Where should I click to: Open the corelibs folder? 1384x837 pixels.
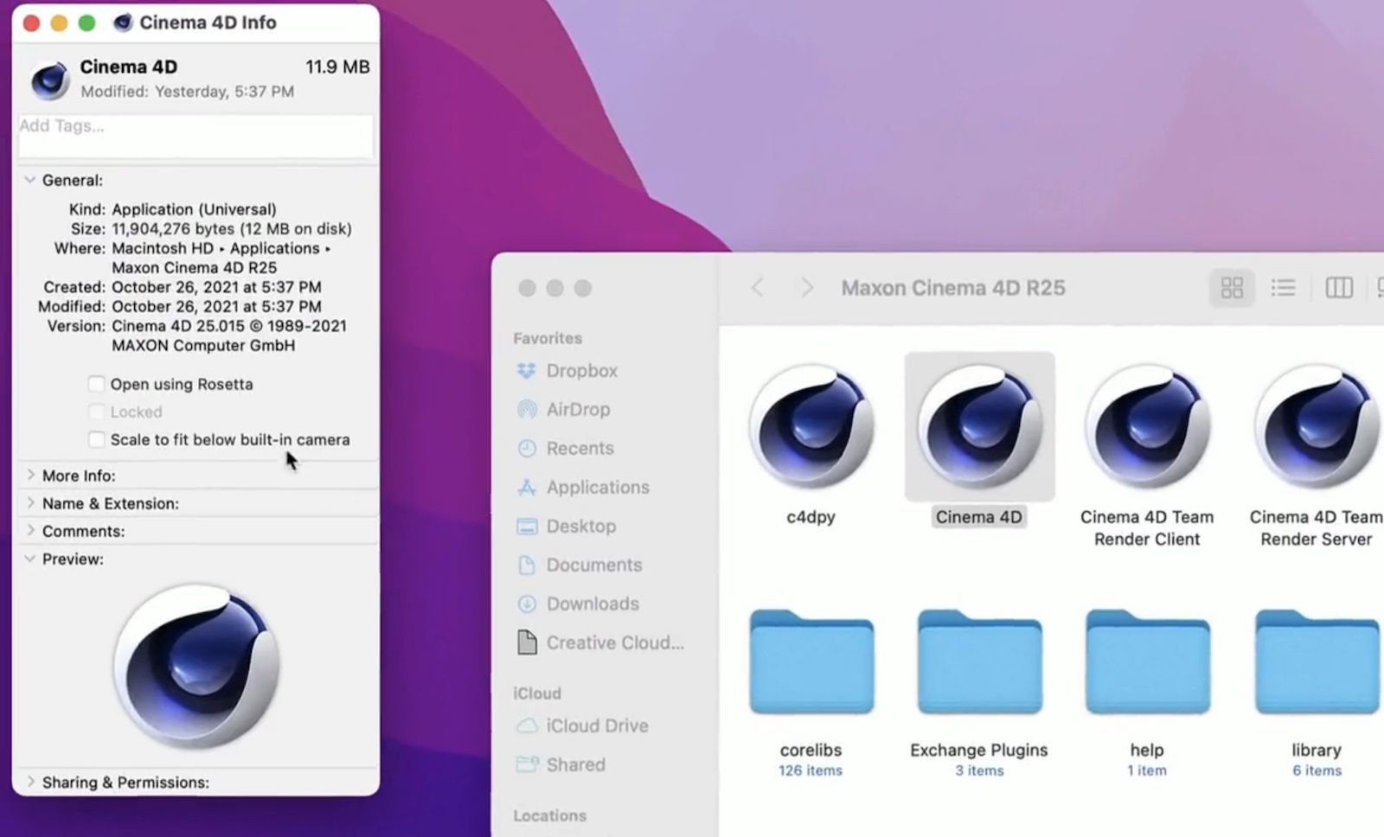(x=811, y=662)
